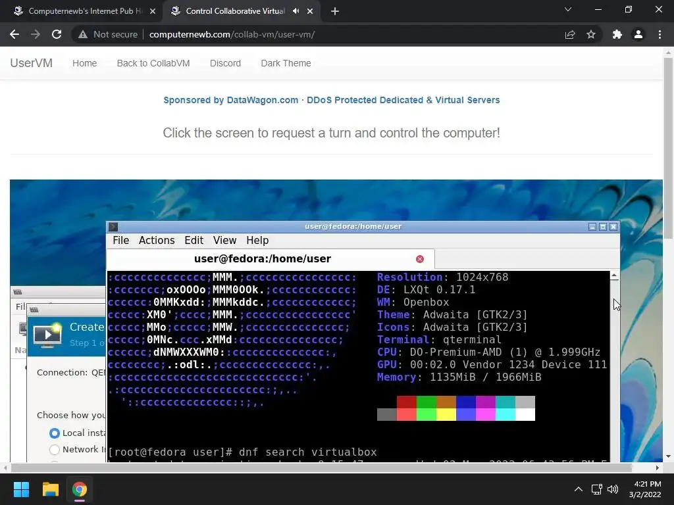Viewport: 674px width, 505px height.
Task: Open the Help menu in qterminal
Action: (257, 240)
